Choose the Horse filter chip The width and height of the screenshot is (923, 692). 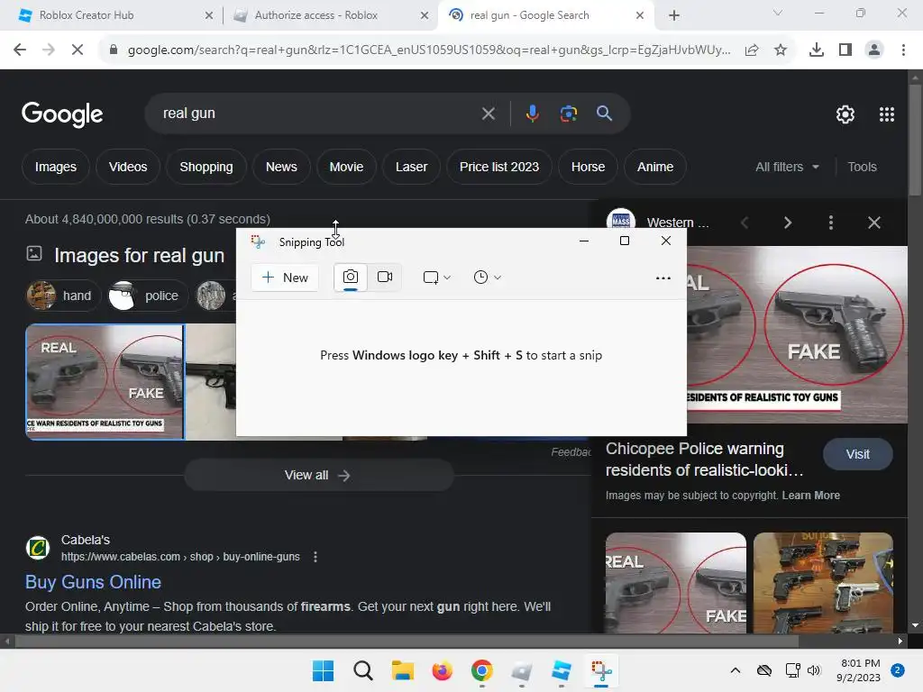[x=588, y=167]
